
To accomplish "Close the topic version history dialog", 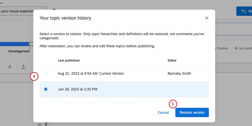I will (207, 18).
